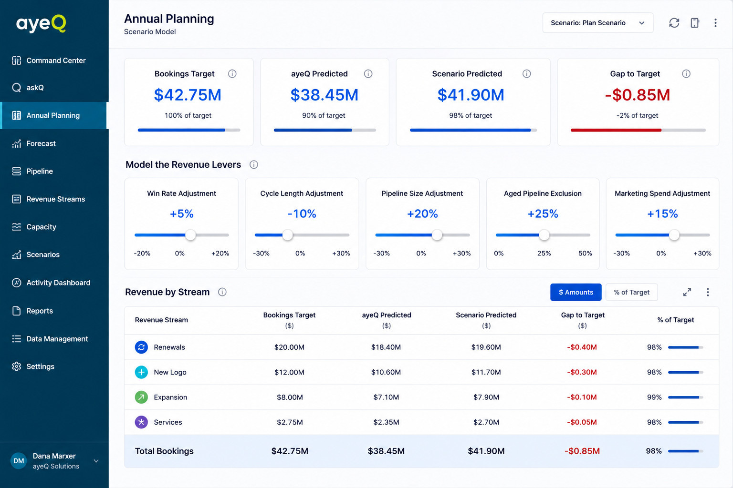Viewport: 733px width, 488px height.
Task: Click the Reports document icon
Action: tap(17, 311)
